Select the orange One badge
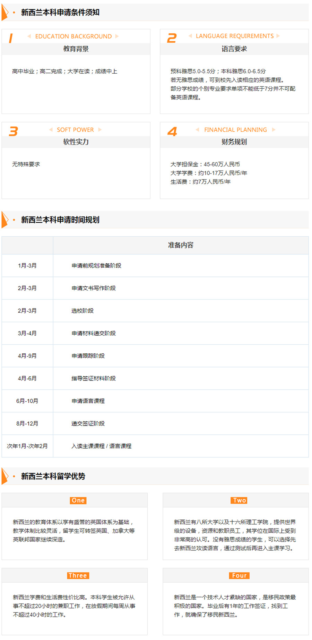The width and height of the screenshot is (312, 640). 78,500
